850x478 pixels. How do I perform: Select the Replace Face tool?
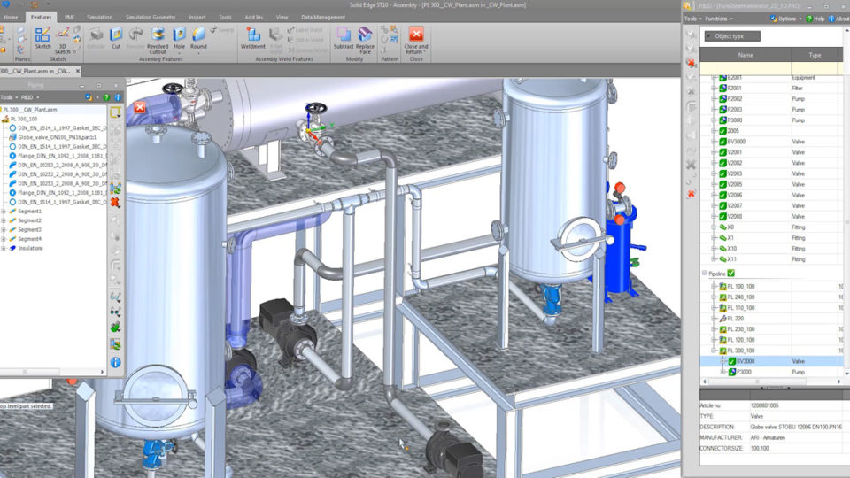click(366, 38)
